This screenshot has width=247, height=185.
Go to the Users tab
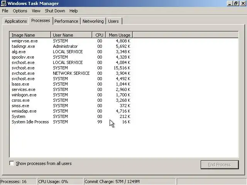113,21
